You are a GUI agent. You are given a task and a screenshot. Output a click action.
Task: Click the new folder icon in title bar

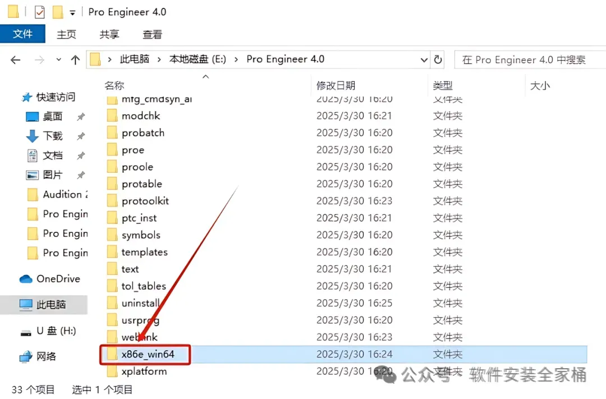point(58,12)
